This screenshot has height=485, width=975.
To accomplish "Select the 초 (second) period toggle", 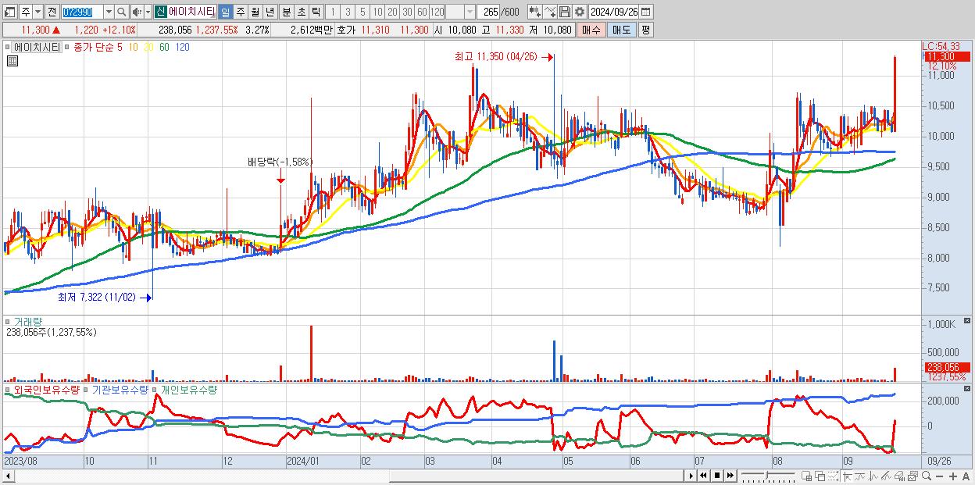I will (301, 12).
